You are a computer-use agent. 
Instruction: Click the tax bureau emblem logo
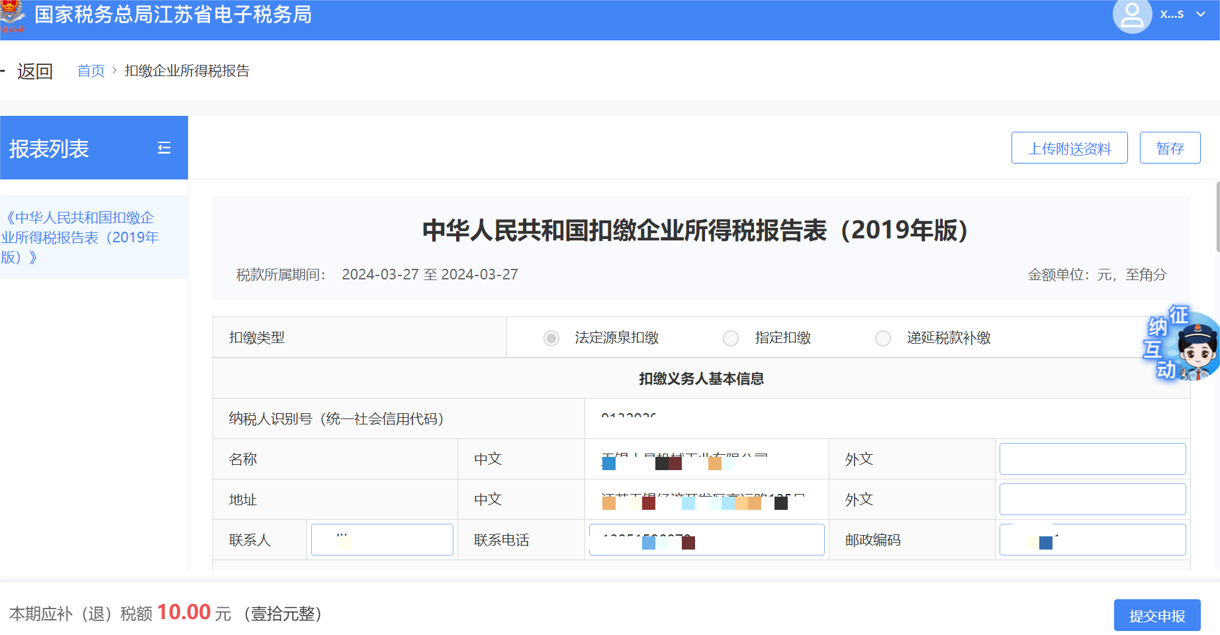(12, 16)
